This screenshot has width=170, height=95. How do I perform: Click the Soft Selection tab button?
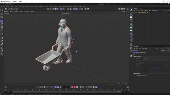[x=143, y=53]
